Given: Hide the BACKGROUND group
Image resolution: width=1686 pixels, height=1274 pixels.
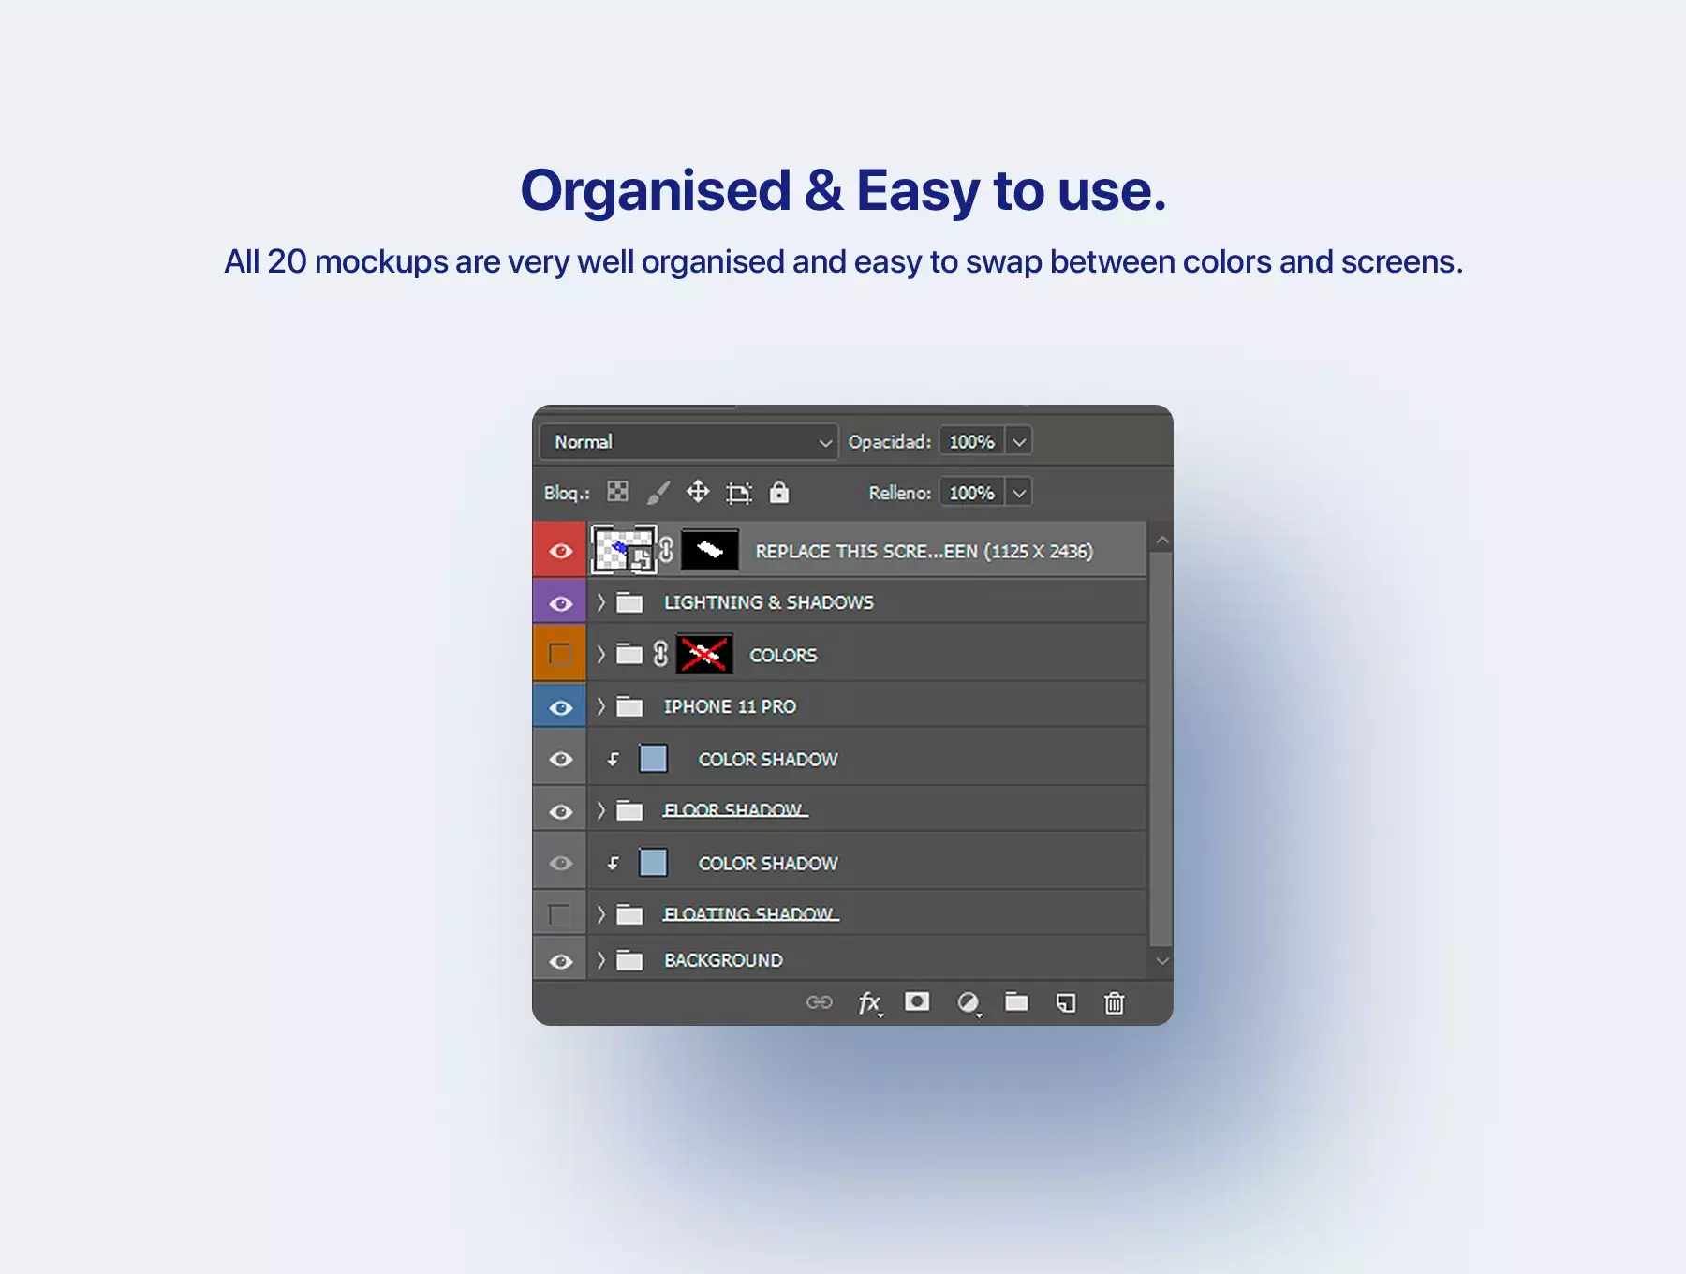Looking at the screenshot, I should (x=560, y=961).
